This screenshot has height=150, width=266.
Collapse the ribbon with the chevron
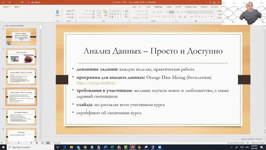click(2, 21)
